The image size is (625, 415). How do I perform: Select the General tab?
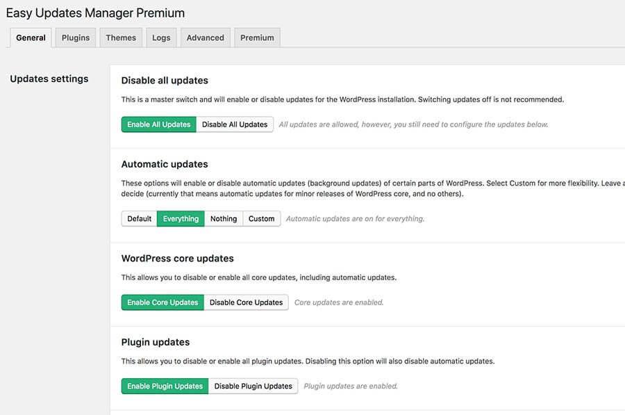click(31, 38)
